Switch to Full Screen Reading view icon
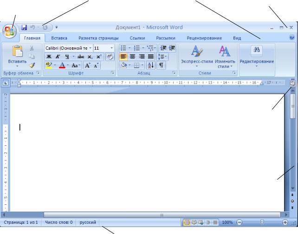 coord(194,222)
